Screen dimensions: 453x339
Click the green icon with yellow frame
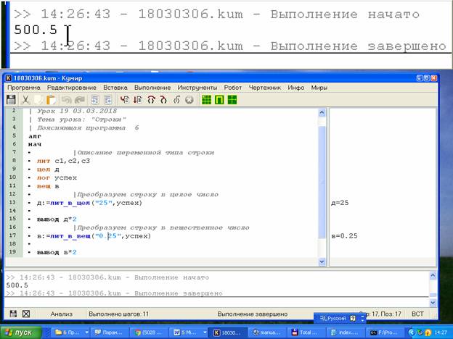click(219, 100)
